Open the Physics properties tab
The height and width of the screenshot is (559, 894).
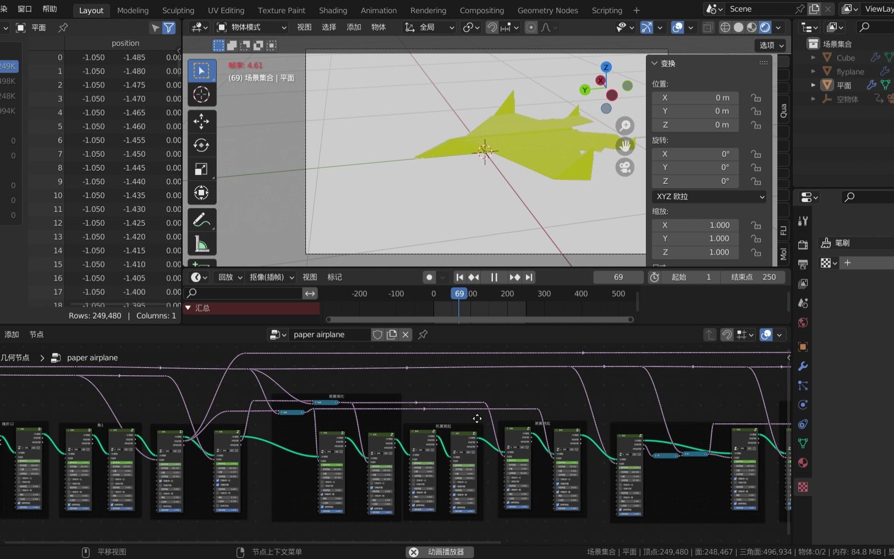803,405
